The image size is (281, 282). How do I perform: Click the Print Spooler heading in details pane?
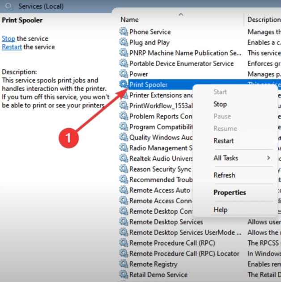tap(22, 20)
